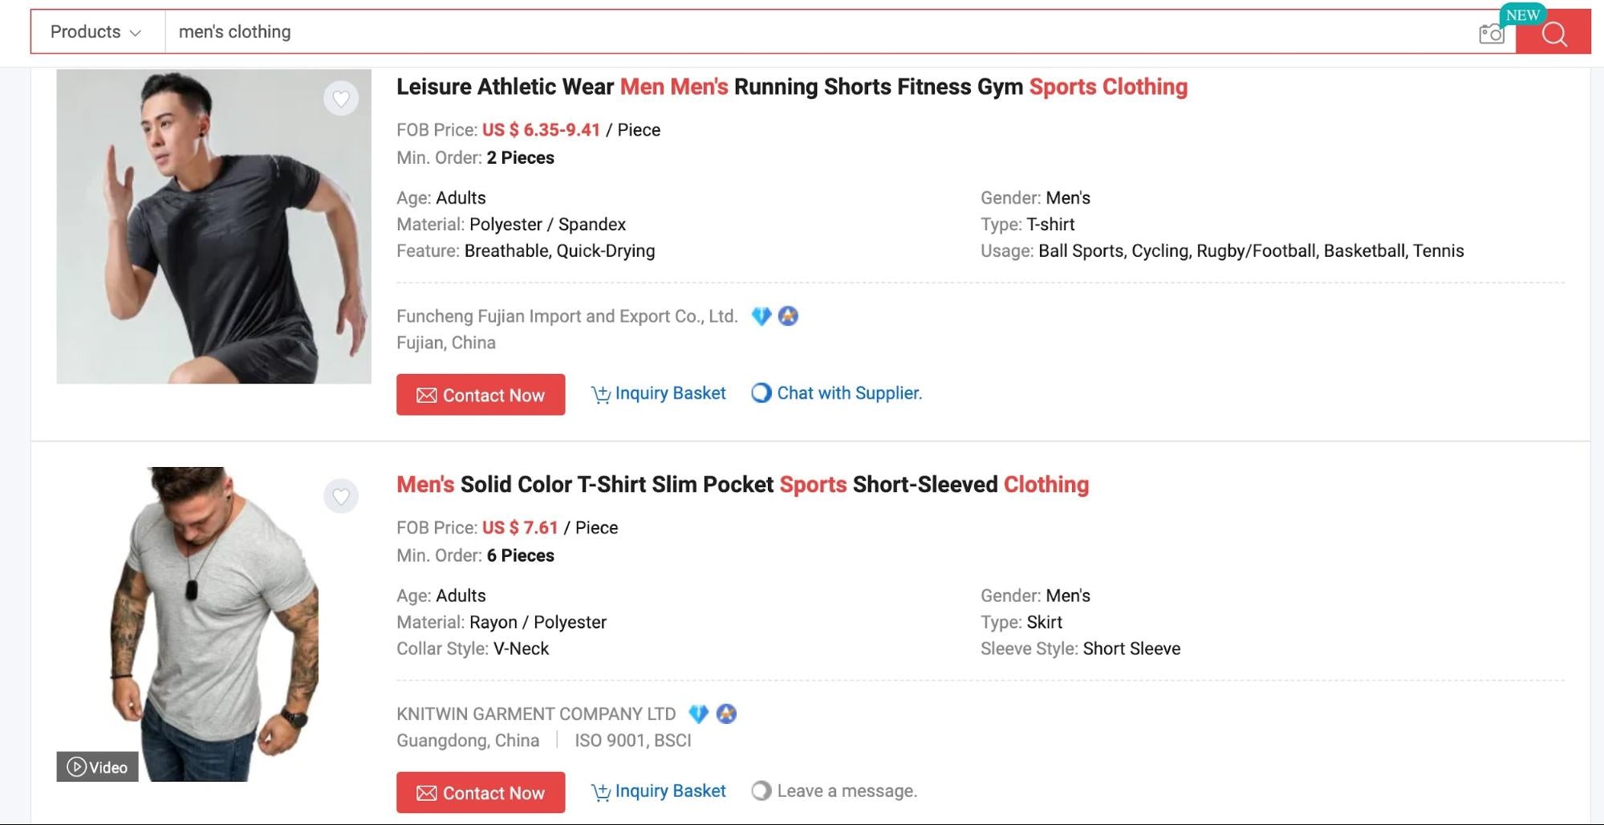Favorite the solid color T-shirt with heart icon
The image size is (1604, 825).
(341, 496)
